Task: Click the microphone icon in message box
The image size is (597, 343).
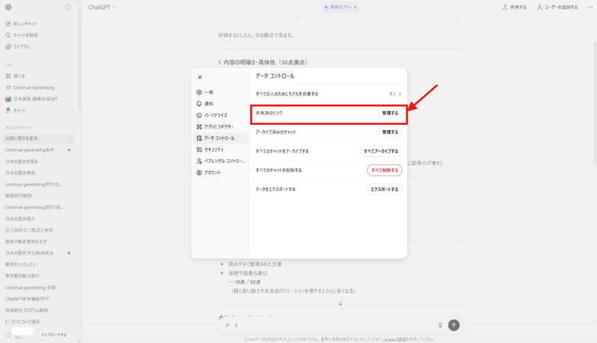Action: click(x=440, y=325)
